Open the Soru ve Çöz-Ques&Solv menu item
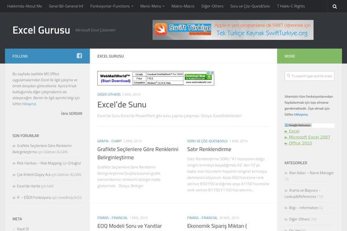347x231 pixels. click(250, 6)
